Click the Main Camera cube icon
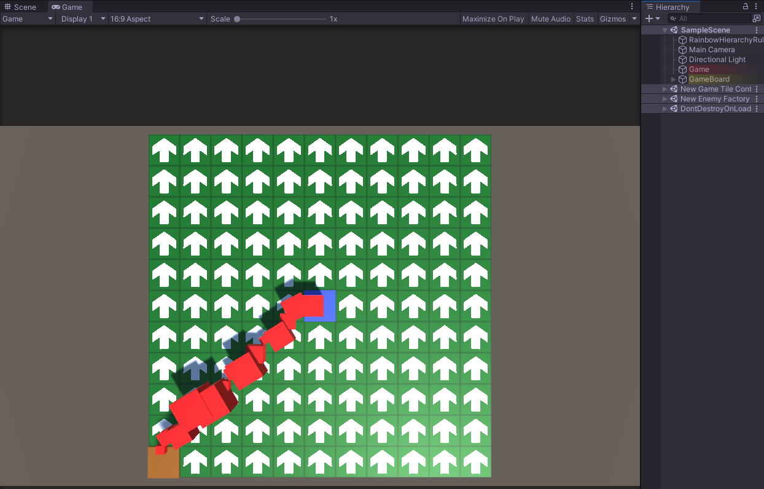The height and width of the screenshot is (489, 764). (682, 50)
